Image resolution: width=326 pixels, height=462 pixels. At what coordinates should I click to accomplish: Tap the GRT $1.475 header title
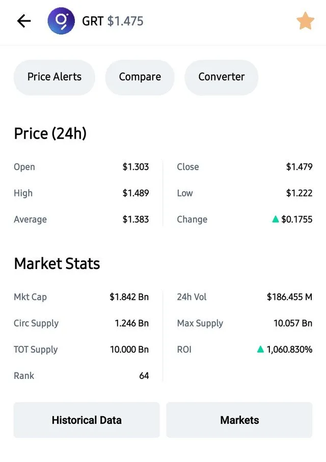(113, 21)
